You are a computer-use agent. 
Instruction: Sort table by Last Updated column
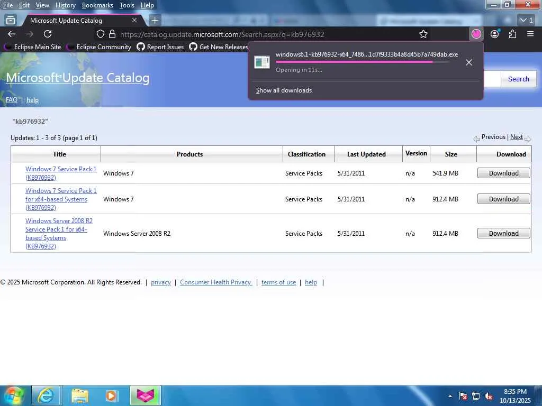(366, 154)
